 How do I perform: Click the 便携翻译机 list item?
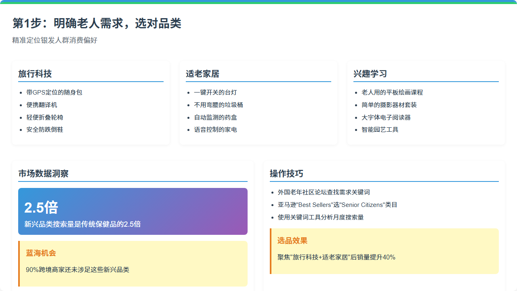click(42, 105)
